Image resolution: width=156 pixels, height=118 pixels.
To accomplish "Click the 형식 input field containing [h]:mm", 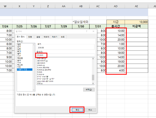I will pos(66,55).
